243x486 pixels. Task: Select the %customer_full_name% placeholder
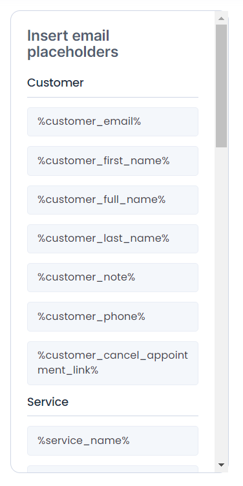click(112, 200)
